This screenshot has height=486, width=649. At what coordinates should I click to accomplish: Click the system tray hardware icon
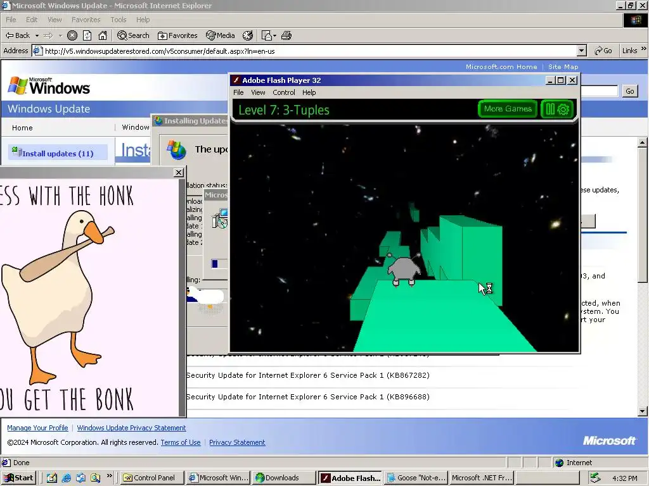click(x=595, y=478)
